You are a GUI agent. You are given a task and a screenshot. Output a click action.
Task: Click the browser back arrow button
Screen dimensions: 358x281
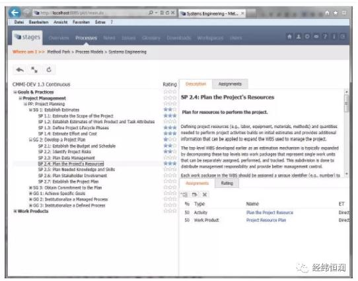pyautogui.click(x=15, y=13)
